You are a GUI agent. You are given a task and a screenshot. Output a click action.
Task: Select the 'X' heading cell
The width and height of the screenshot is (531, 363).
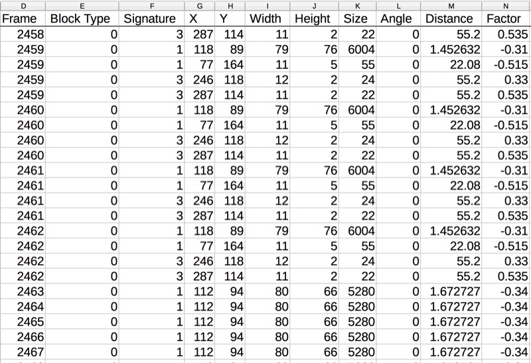click(200, 19)
